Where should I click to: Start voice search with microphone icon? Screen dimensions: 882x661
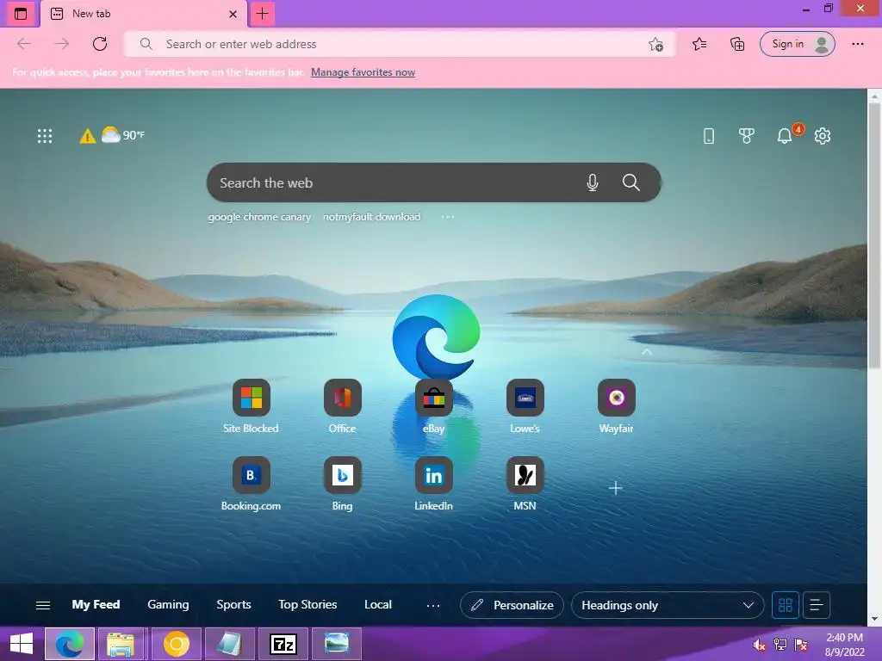pyautogui.click(x=593, y=182)
